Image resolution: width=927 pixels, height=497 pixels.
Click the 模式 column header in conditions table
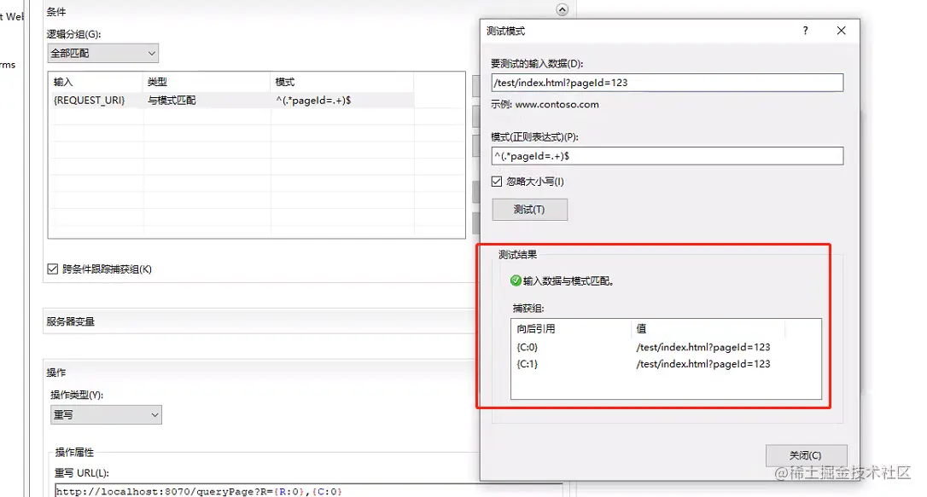click(341, 82)
